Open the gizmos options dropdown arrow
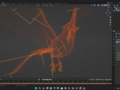The width and height of the screenshot is (120, 90). pyautogui.click(x=96, y=5)
